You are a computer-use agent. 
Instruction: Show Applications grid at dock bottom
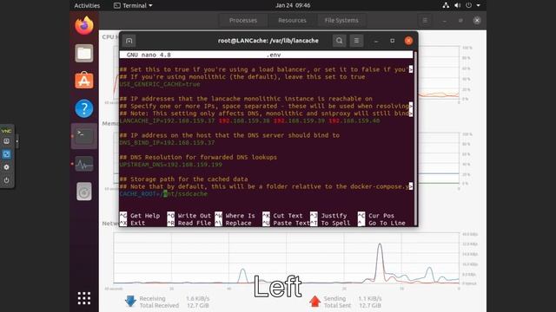tap(84, 298)
